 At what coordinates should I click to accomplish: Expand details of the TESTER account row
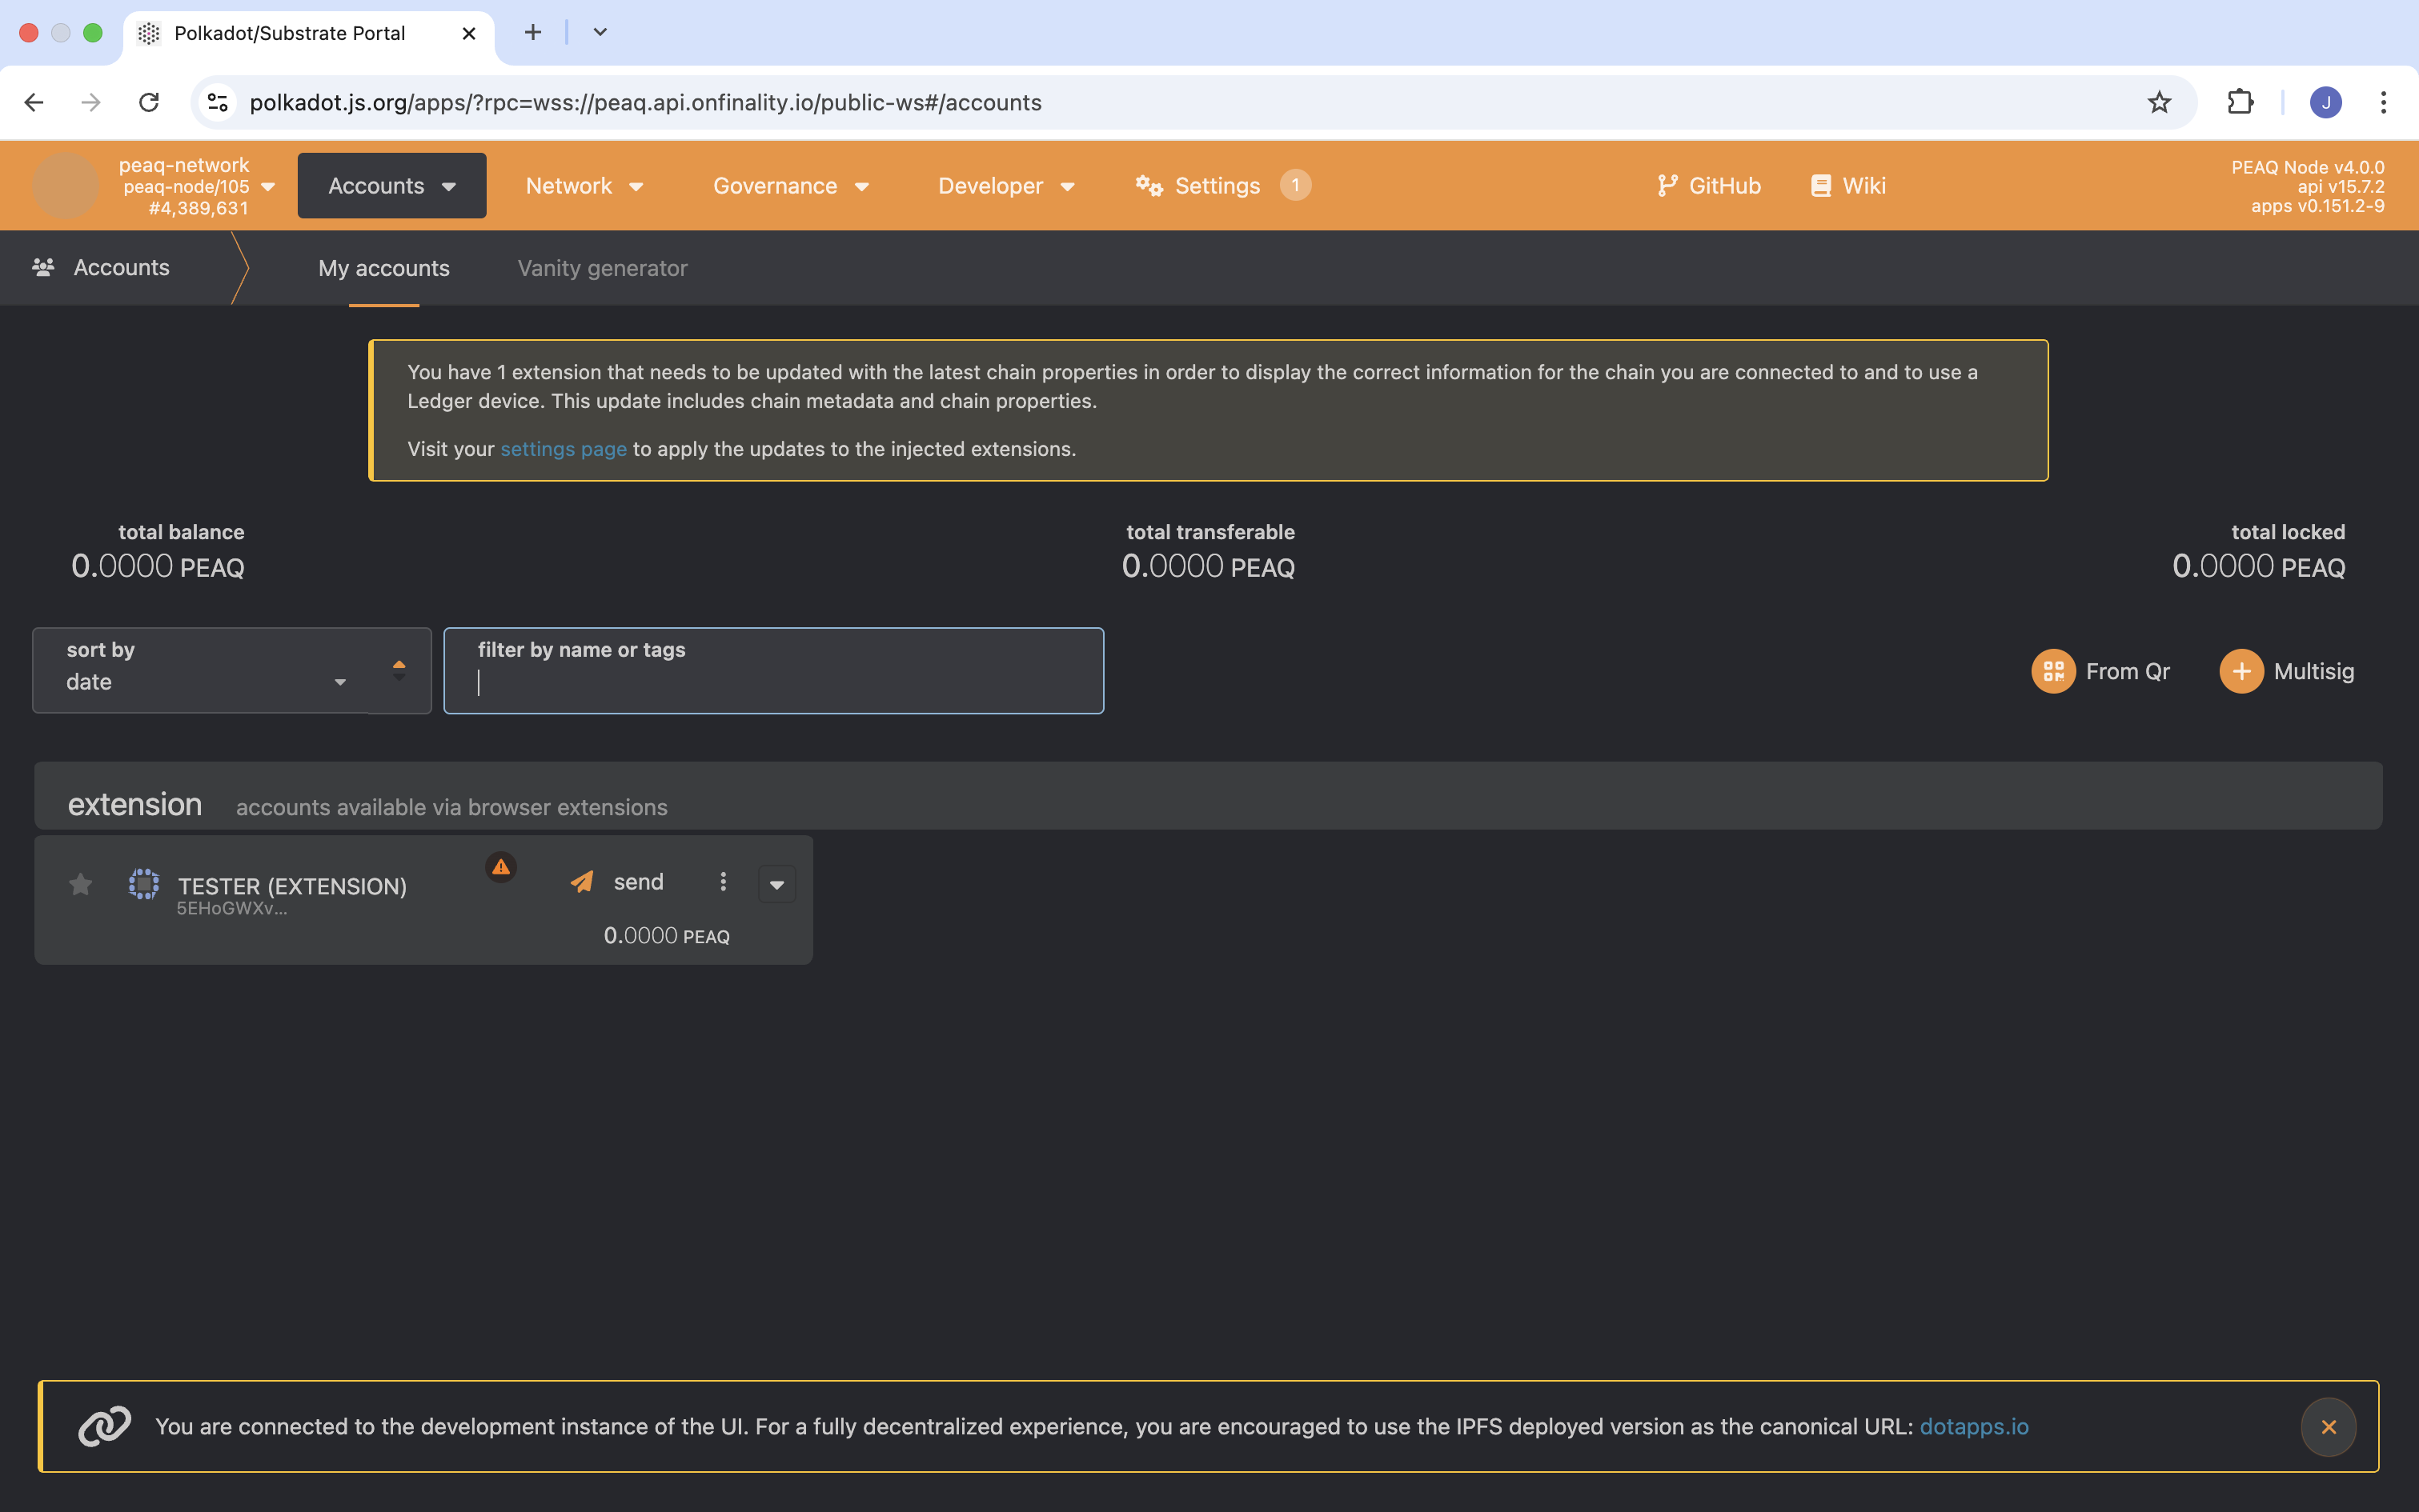[777, 883]
